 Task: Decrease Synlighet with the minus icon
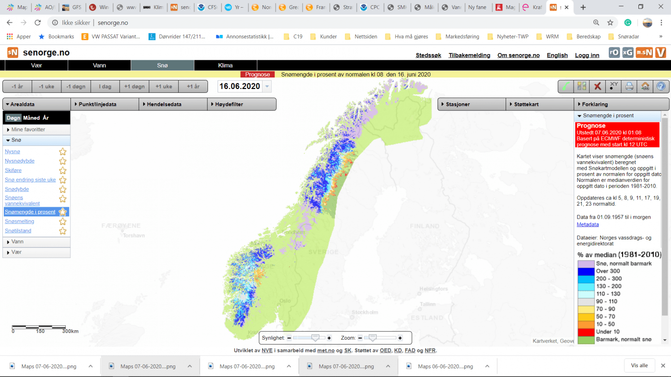[289, 338]
